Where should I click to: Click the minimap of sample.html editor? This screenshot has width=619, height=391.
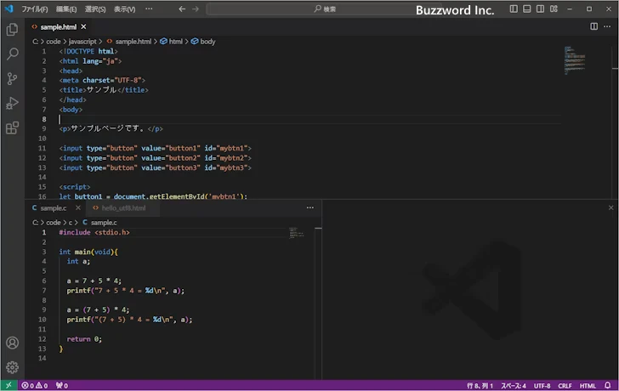[x=575, y=59]
